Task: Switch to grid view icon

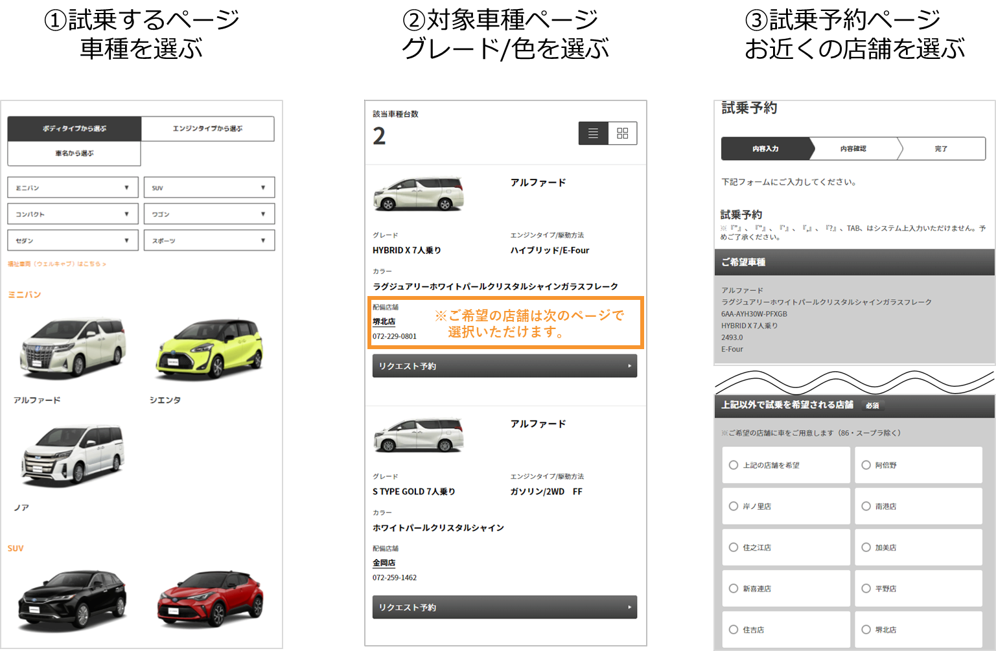Action: pos(622,133)
